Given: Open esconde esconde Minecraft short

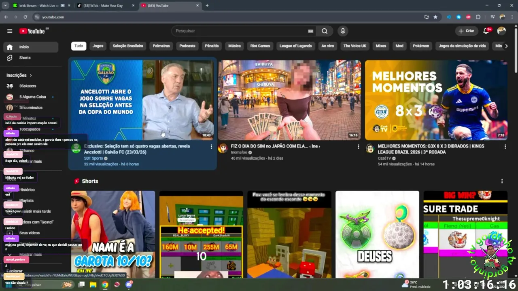Looking at the screenshot, I should tap(289, 234).
